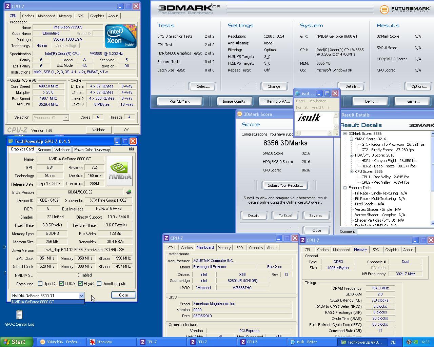Click the CPU-Z title bar icon on the top window
The width and height of the screenshot is (434, 347).
click(8, 6)
